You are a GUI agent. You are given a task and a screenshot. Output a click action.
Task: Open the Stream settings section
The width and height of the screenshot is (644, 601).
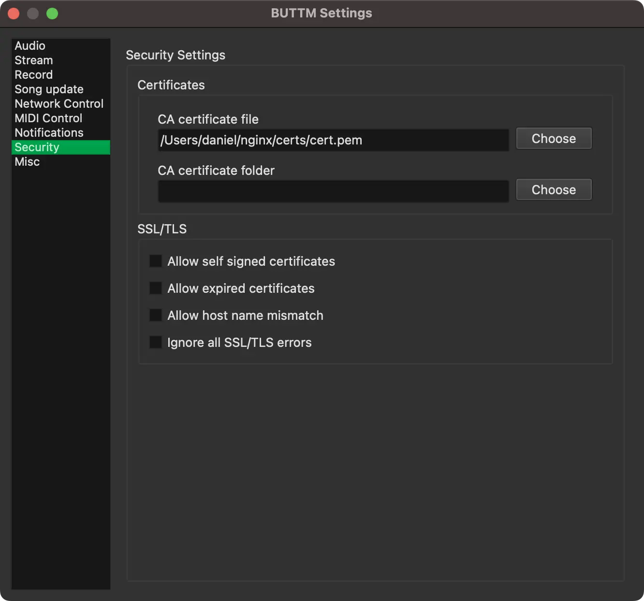pyautogui.click(x=33, y=60)
